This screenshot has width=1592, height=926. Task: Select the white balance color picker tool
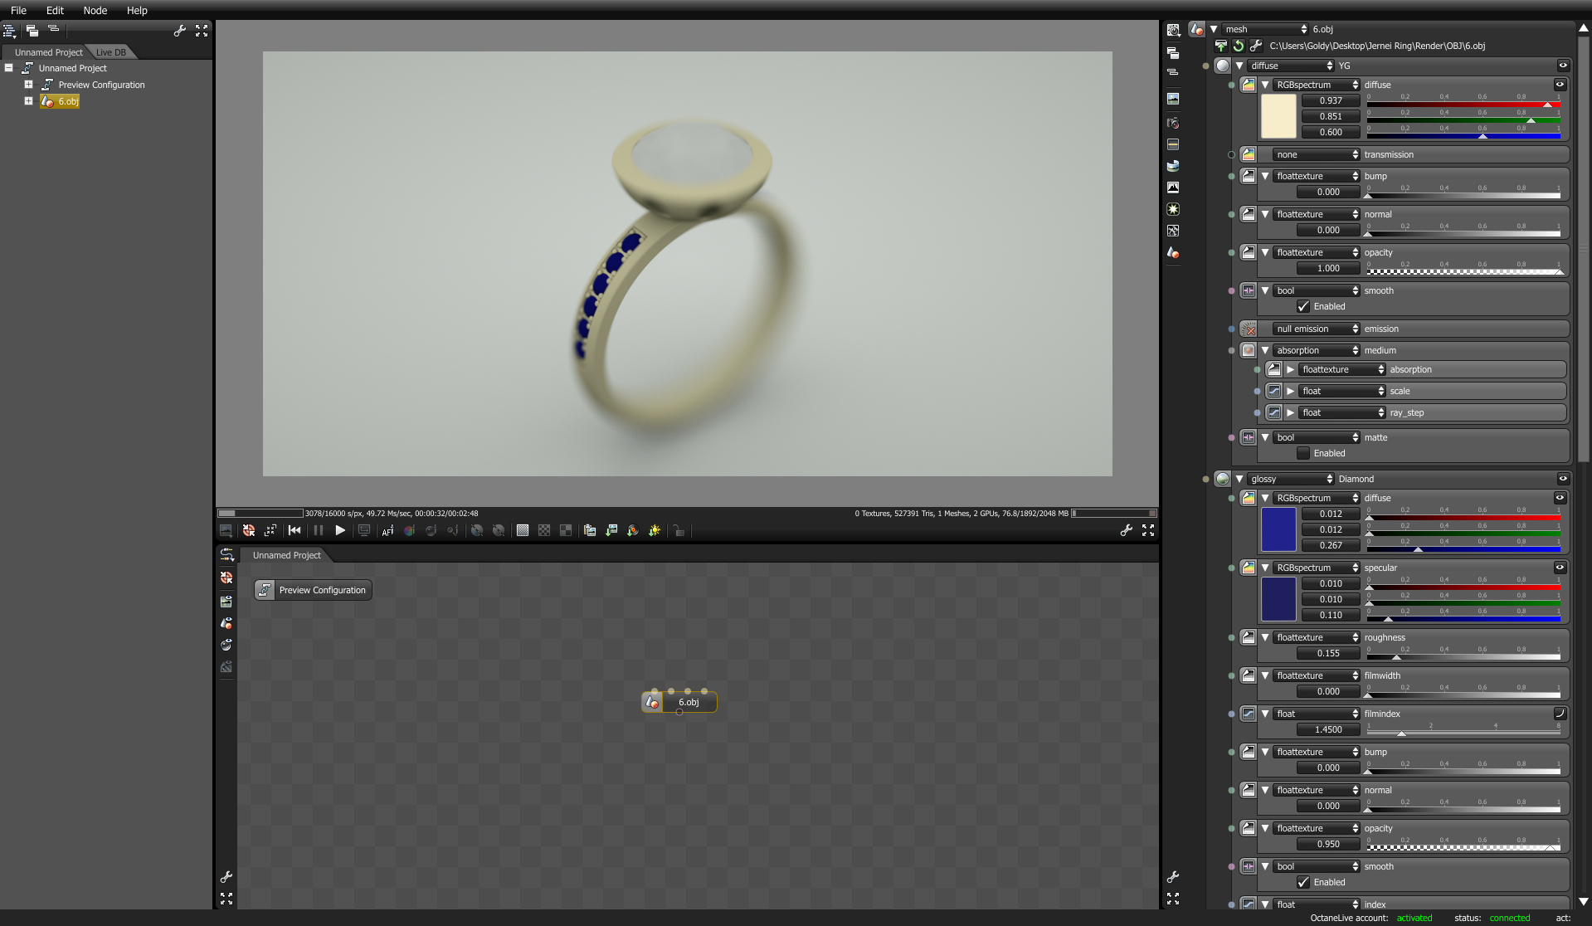pos(409,530)
